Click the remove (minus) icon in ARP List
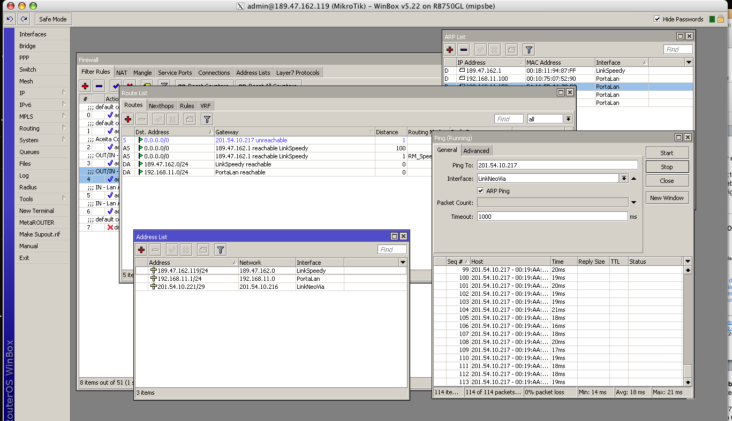 click(464, 49)
